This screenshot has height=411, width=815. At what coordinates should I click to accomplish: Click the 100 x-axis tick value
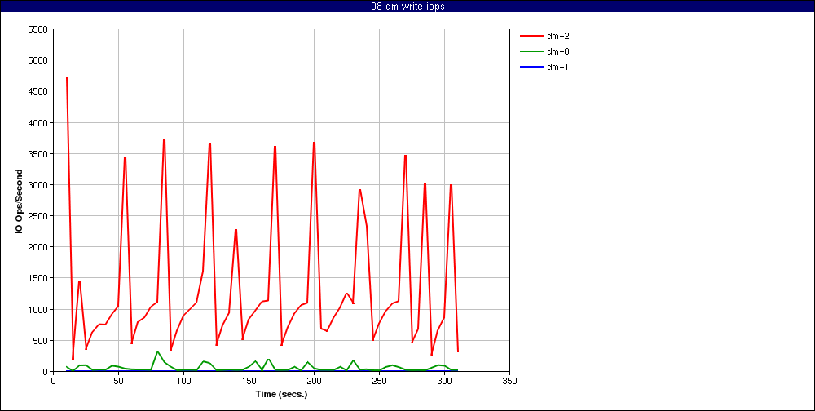[x=183, y=380]
